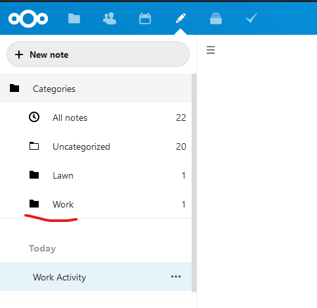
Task: Select the Work category
Action: pyautogui.click(x=96, y=204)
